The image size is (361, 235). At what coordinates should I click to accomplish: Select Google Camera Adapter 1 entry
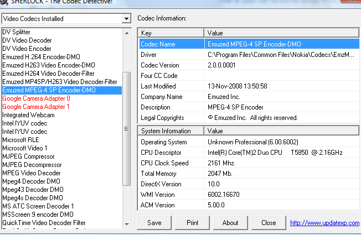tap(62, 107)
